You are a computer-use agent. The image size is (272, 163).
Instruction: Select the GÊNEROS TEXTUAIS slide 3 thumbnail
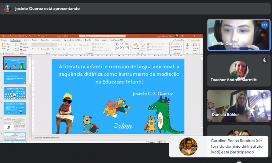[x=15, y=93]
